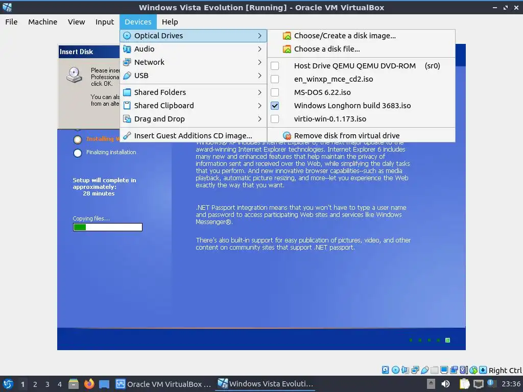Screen dimensions: 523x392
Task: Expand the Shared Folders submenu arrow
Action: tap(259, 92)
